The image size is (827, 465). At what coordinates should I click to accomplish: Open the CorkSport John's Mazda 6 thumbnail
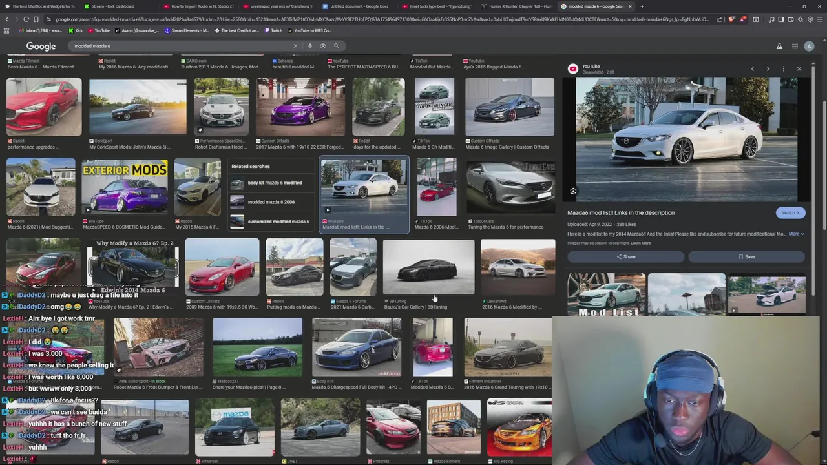[x=138, y=107]
